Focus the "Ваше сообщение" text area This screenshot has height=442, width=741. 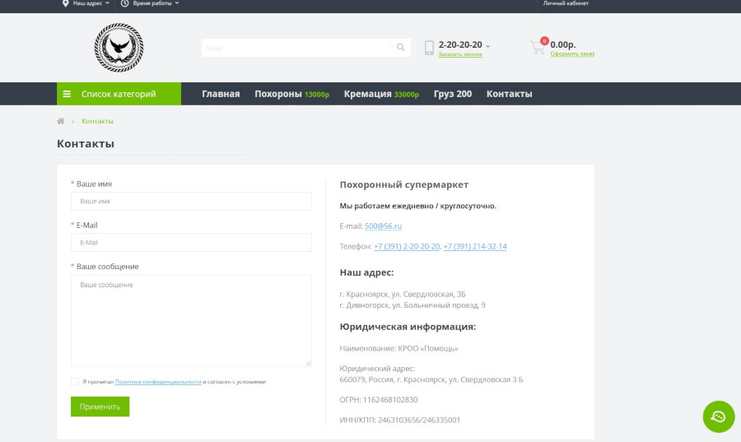[x=191, y=320]
